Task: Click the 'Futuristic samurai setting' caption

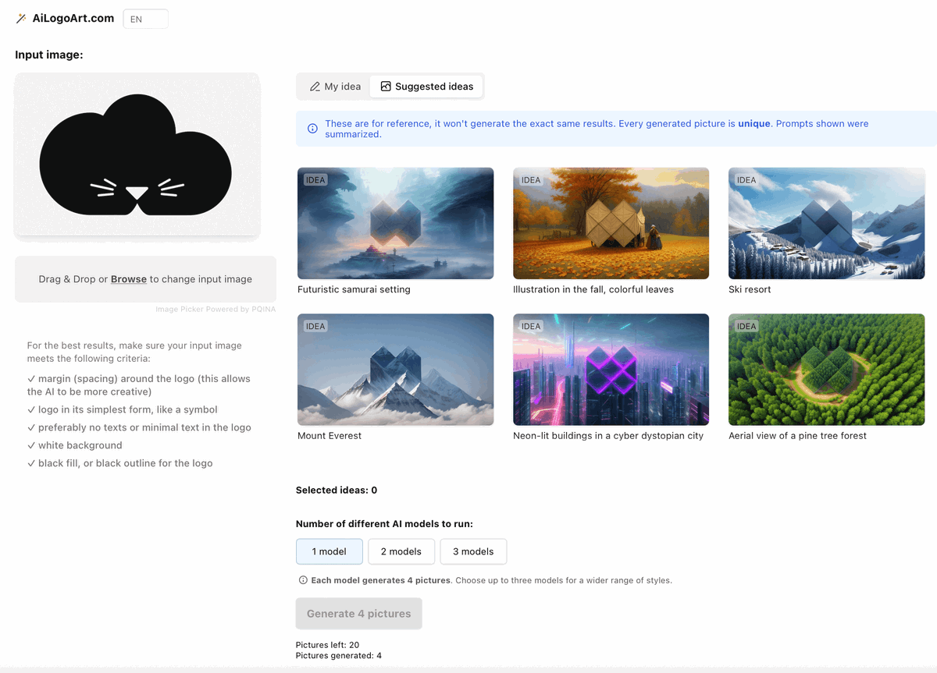Action: [354, 289]
